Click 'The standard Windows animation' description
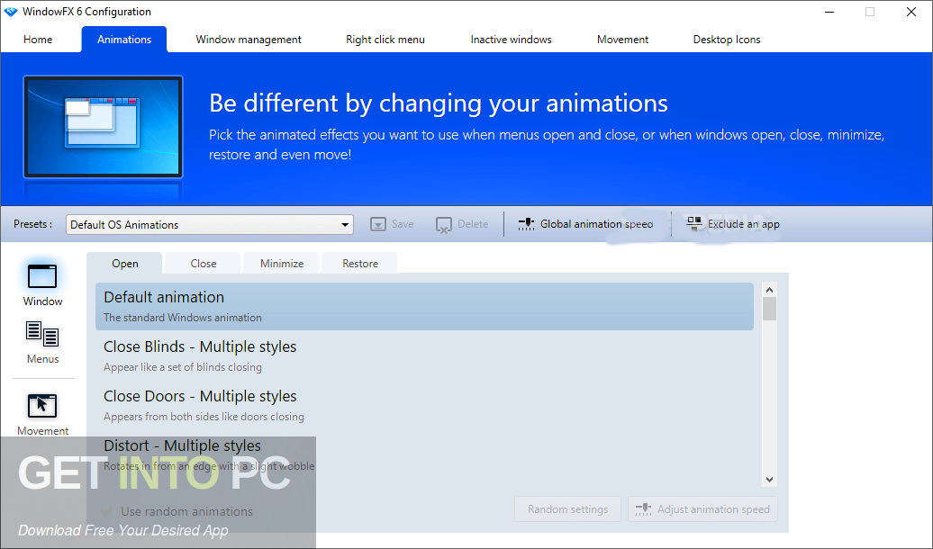This screenshot has width=933, height=549. (x=183, y=318)
